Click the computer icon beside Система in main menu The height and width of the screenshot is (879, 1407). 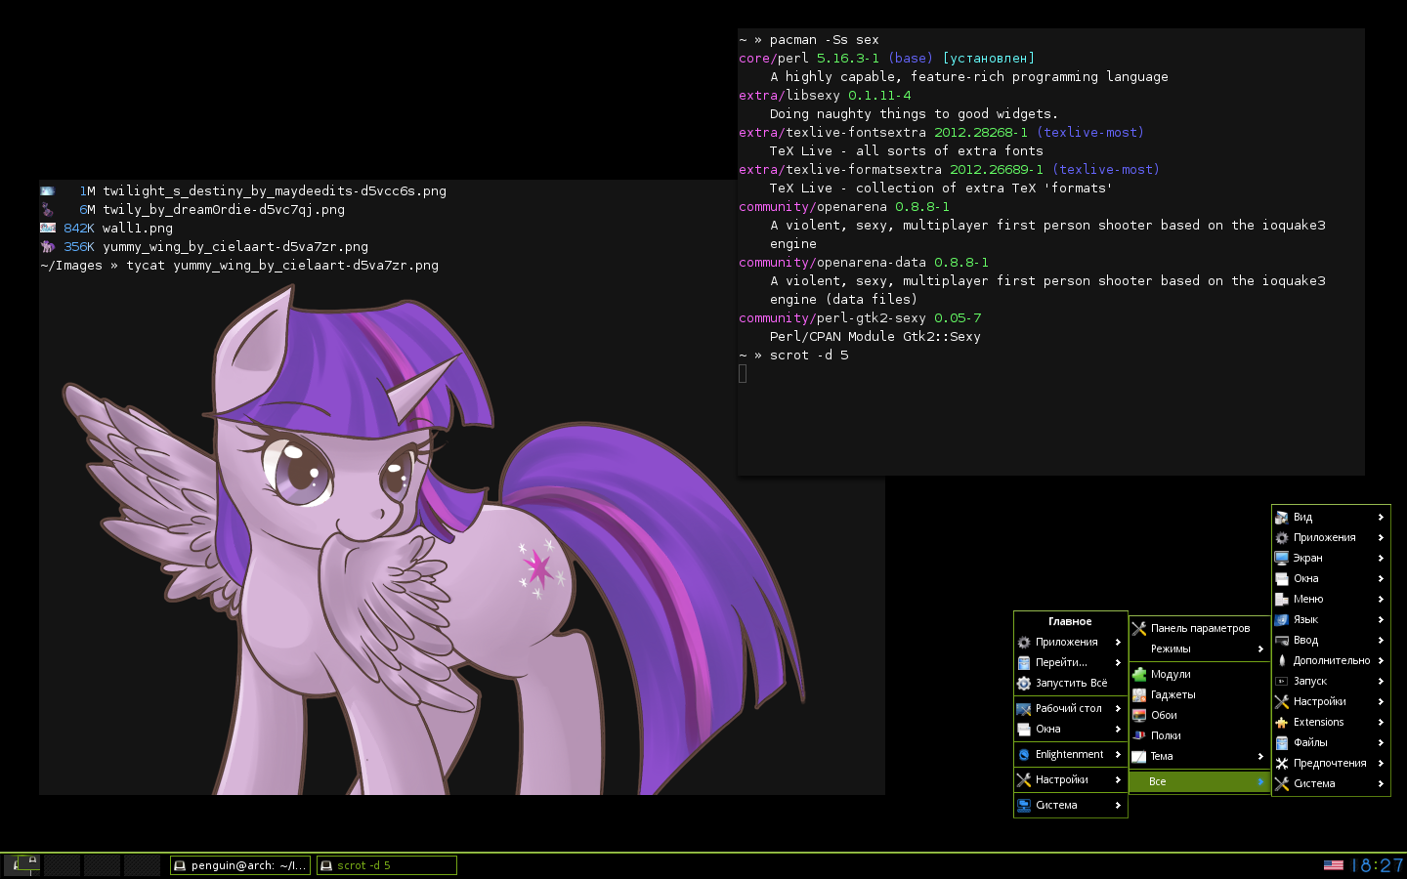1024,805
